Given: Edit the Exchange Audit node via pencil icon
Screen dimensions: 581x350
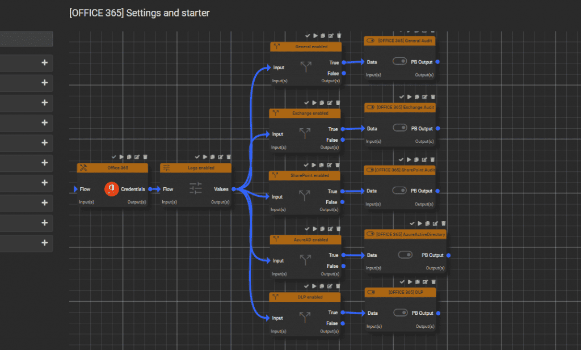Looking at the screenshot, I should click(x=425, y=97).
